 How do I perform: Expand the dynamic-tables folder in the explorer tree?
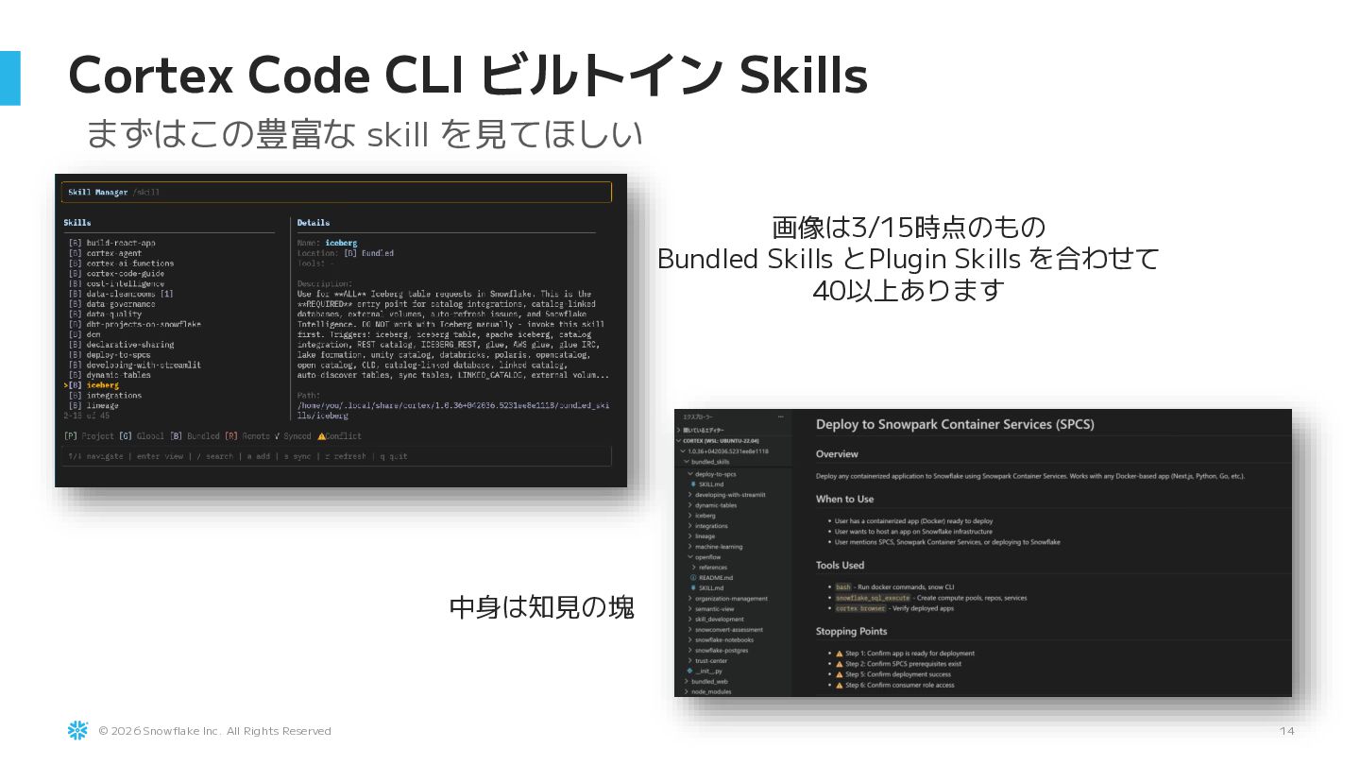tap(689, 505)
